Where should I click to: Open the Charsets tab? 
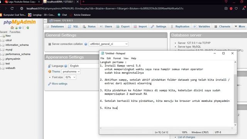pos(222,27)
